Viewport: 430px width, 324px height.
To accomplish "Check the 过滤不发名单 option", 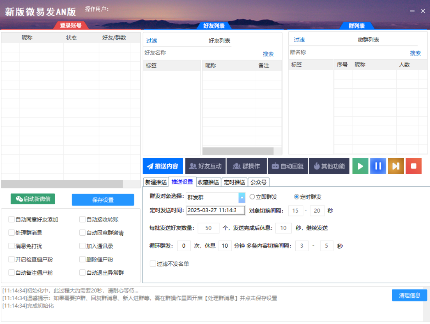I will [x=153, y=264].
